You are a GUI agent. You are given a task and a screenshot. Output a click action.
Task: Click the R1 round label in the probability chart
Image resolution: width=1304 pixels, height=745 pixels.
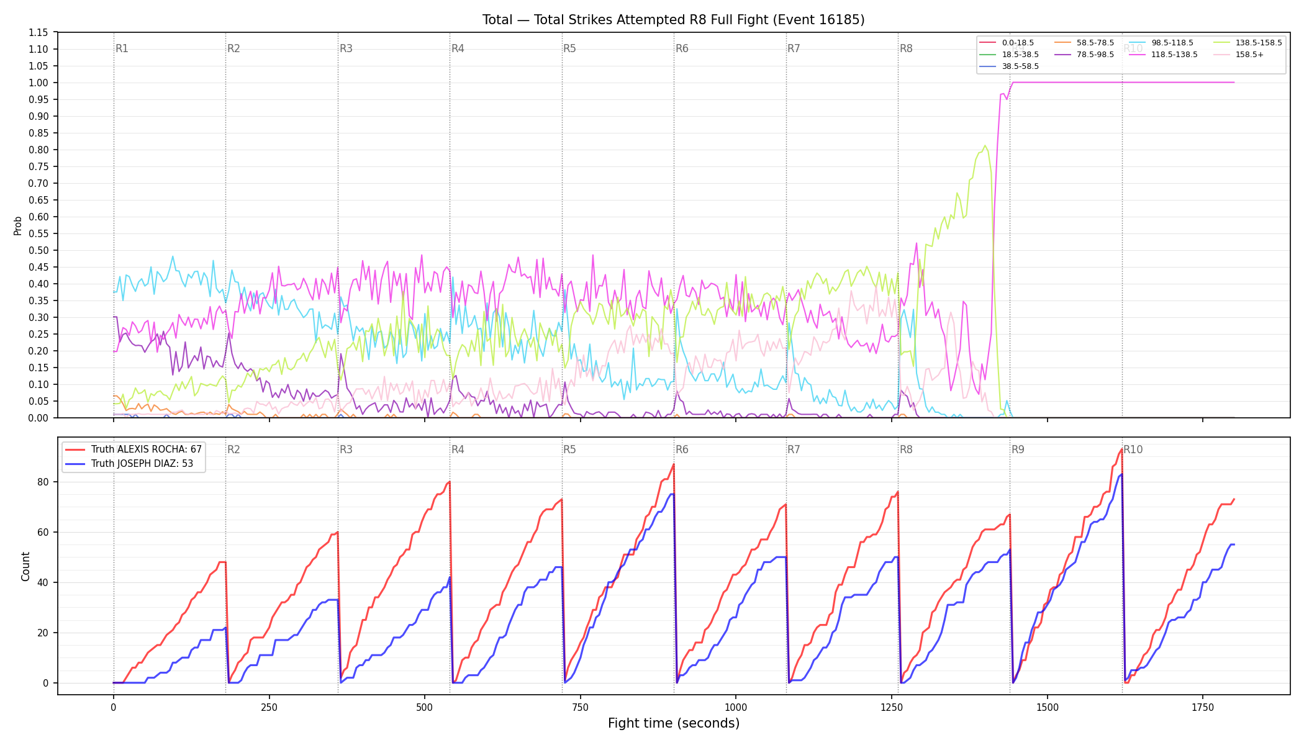click(122, 48)
